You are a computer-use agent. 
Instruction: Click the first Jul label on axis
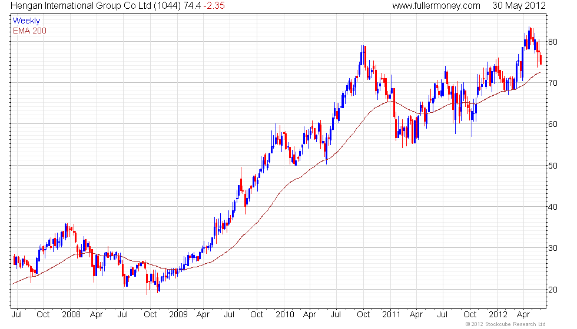(x=16, y=315)
